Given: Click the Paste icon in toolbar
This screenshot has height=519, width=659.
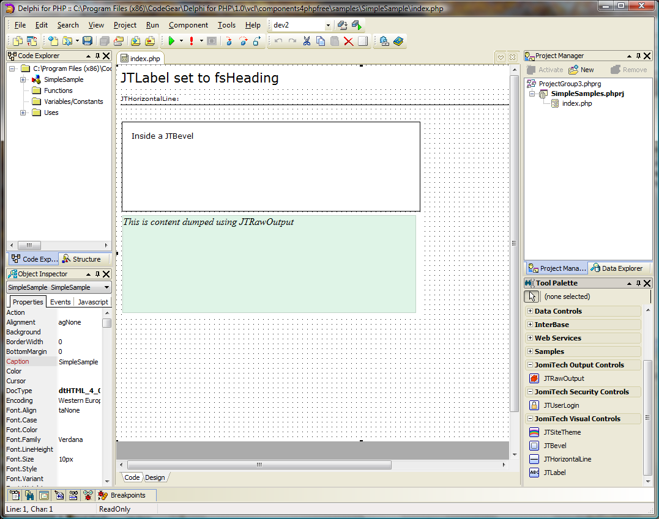Looking at the screenshot, I should (335, 41).
